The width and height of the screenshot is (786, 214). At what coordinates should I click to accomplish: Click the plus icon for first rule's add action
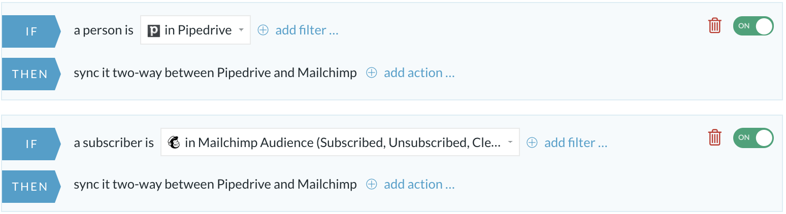(x=372, y=73)
